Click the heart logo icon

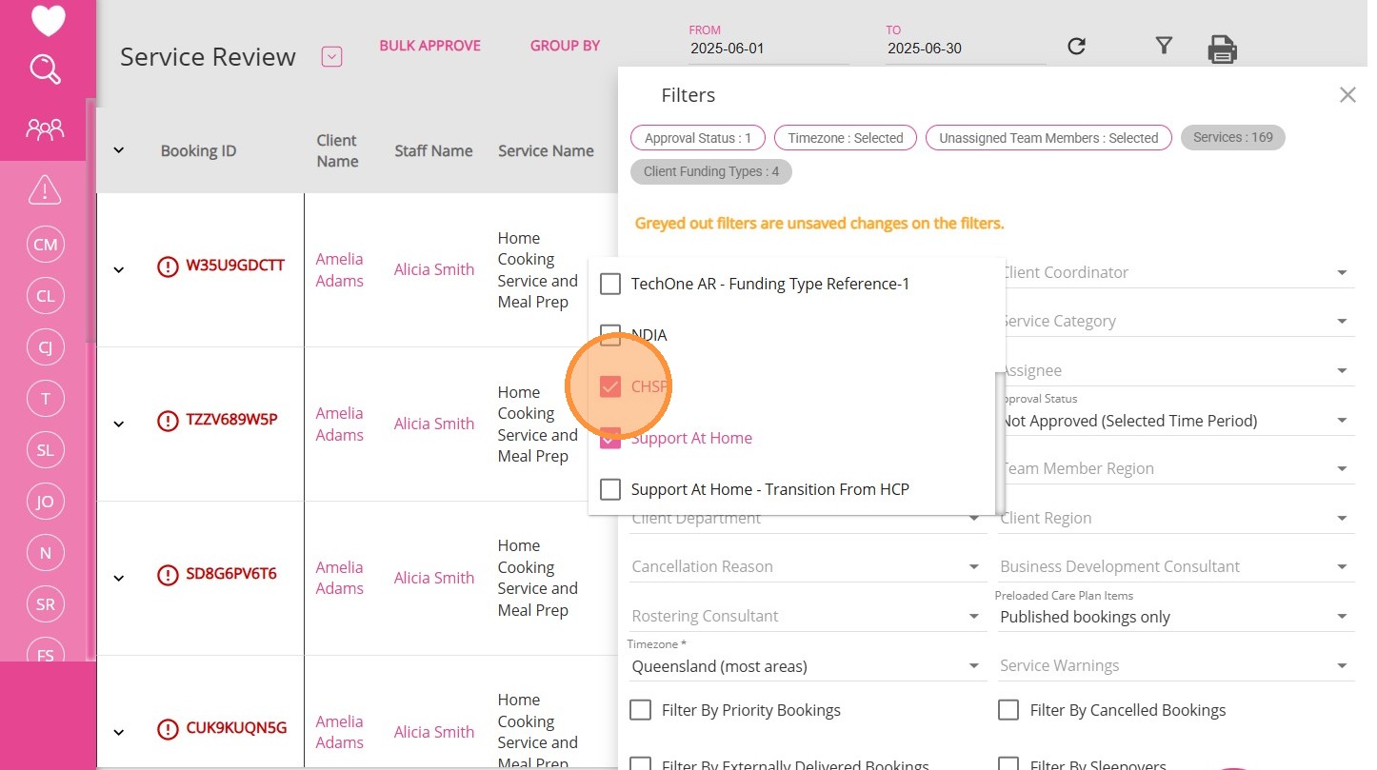point(48,20)
